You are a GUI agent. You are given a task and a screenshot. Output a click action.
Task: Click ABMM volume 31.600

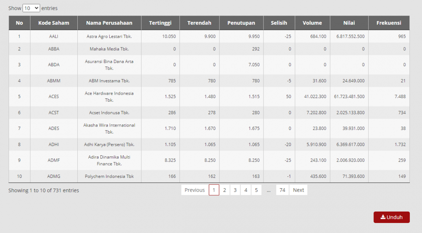tap(319, 81)
